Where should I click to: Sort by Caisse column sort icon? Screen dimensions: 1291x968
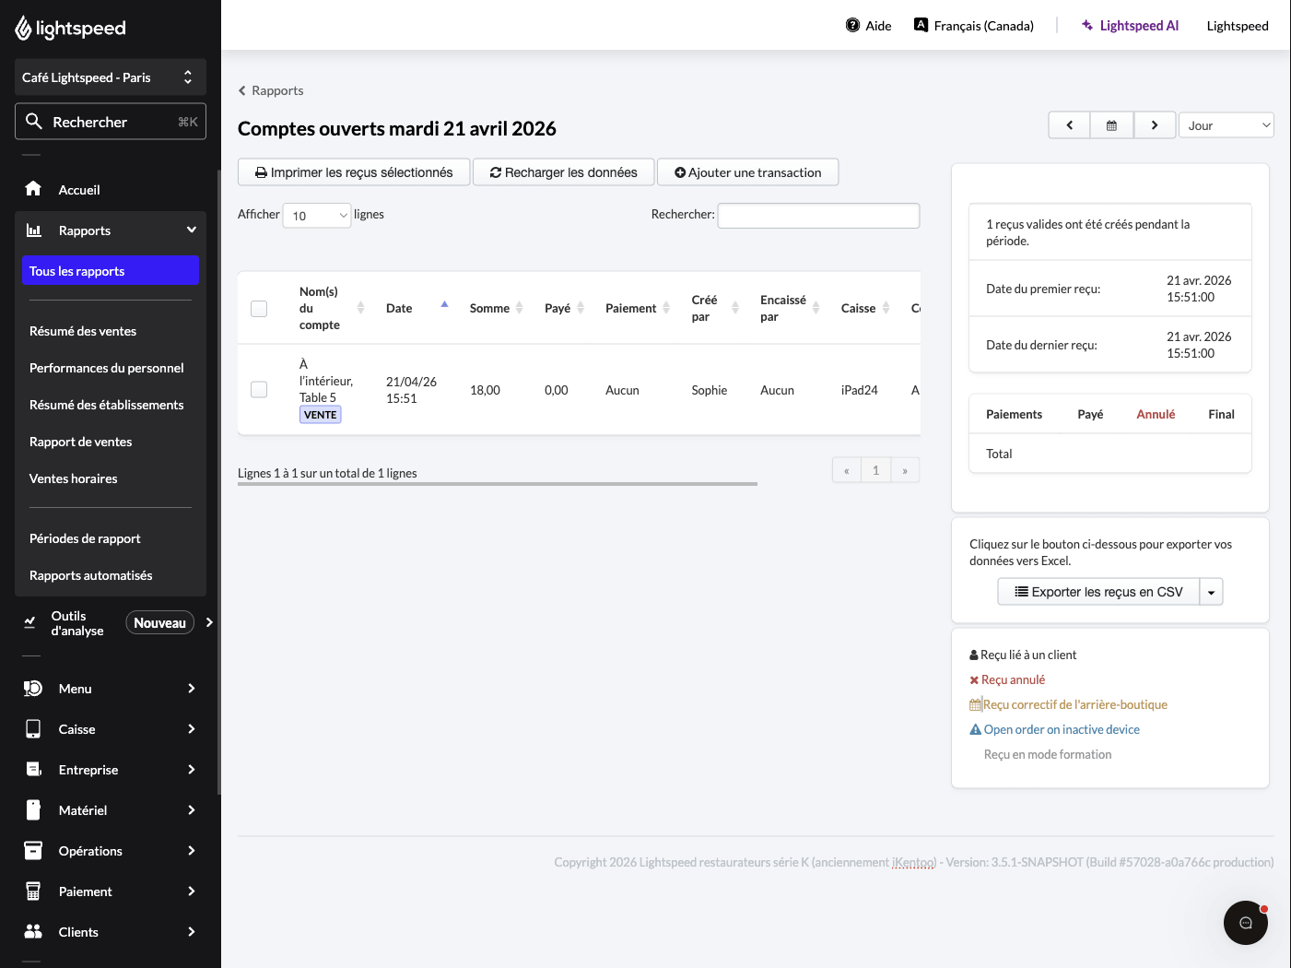(x=886, y=308)
